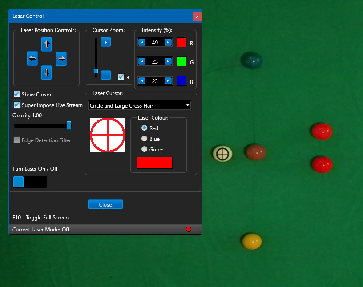Open the Laser Cursor type dropdown
Viewport: 363px width, 287px height.
pos(139,105)
